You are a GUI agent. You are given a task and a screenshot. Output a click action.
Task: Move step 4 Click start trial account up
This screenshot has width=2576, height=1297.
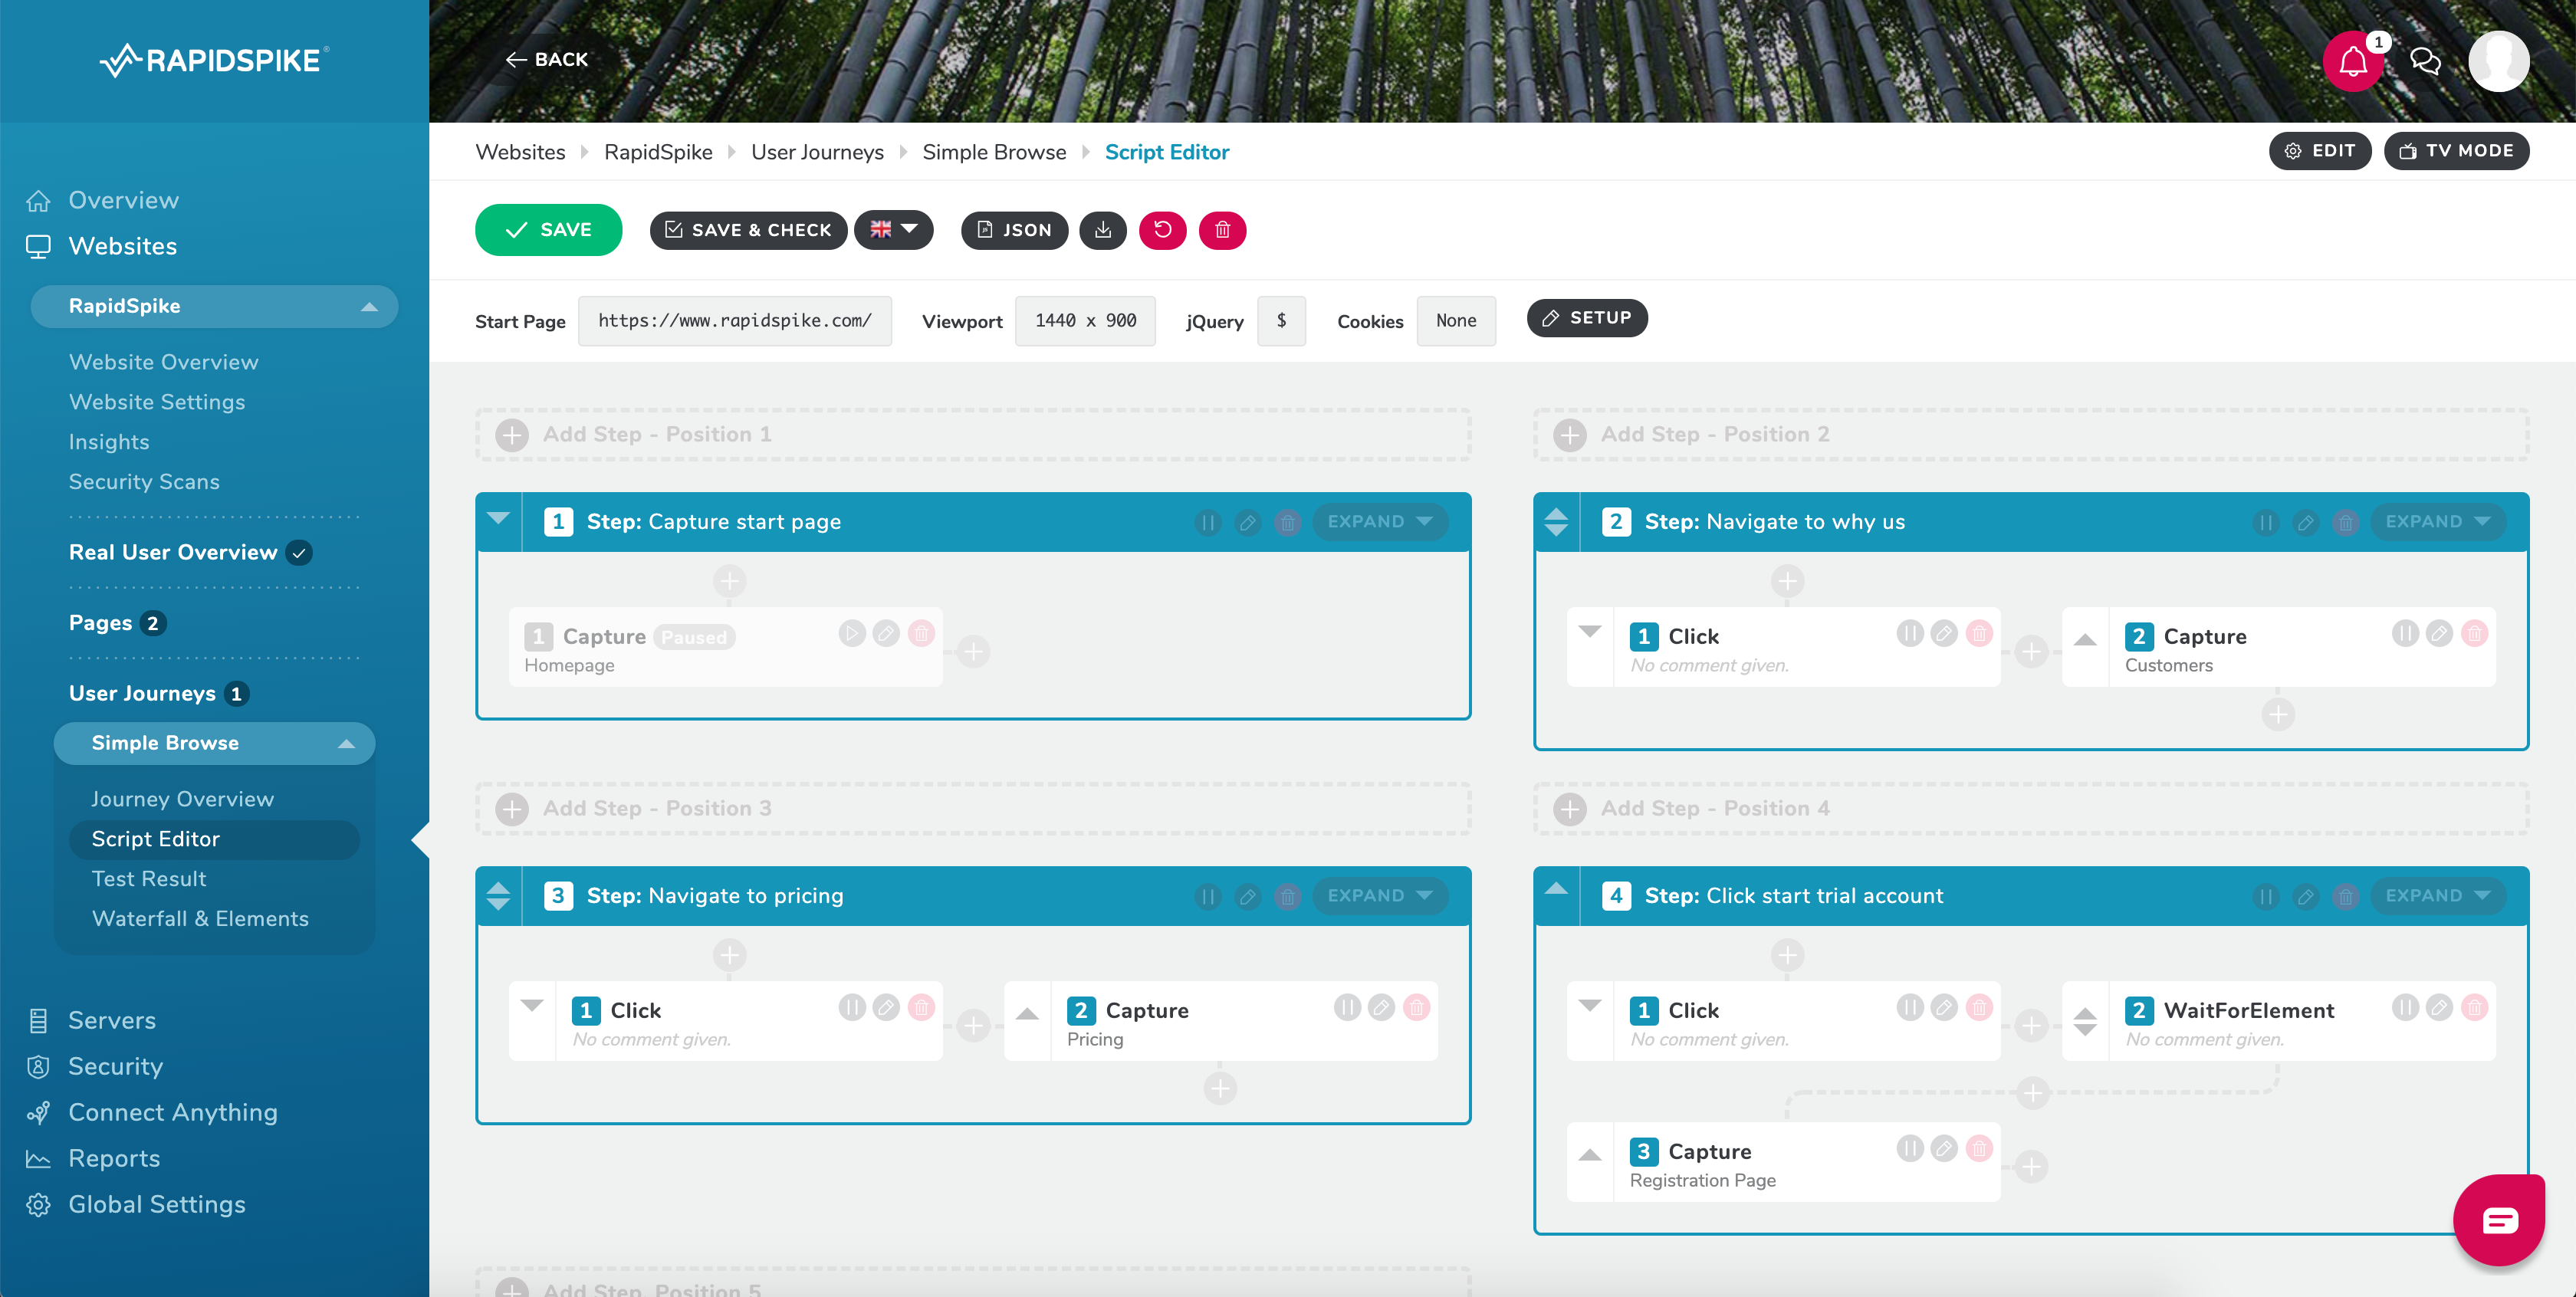[x=1556, y=888]
